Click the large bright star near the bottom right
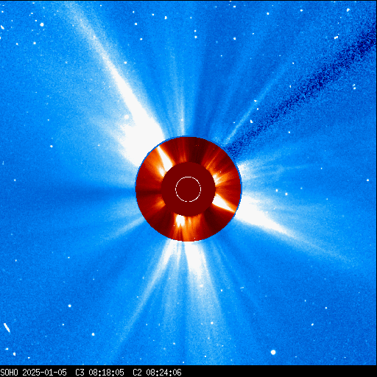The height and width of the screenshot is (377, 377). point(273,353)
